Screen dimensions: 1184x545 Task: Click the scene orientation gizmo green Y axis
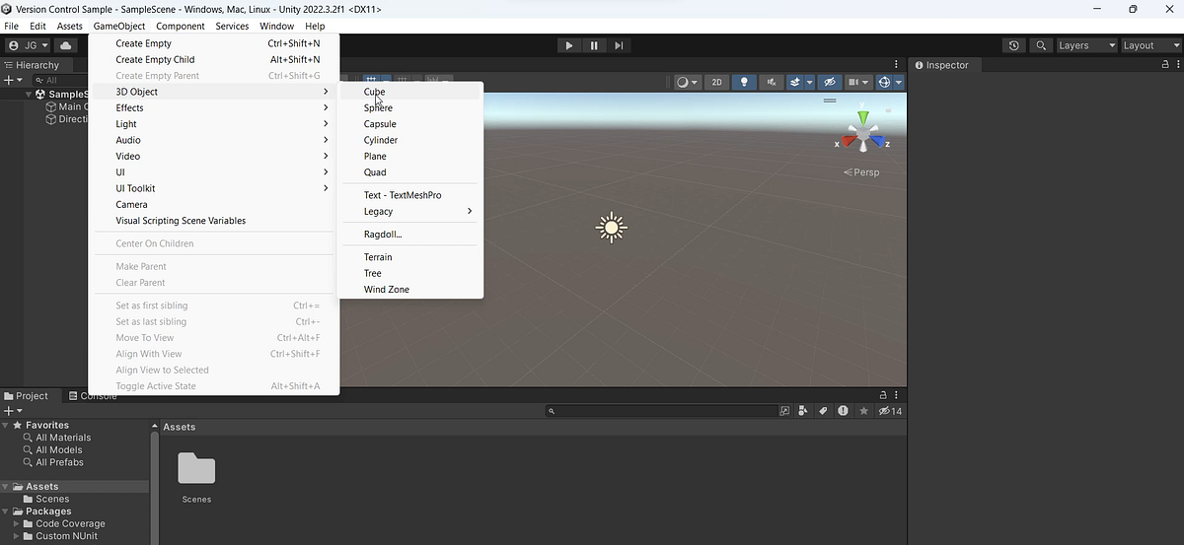coord(863,117)
